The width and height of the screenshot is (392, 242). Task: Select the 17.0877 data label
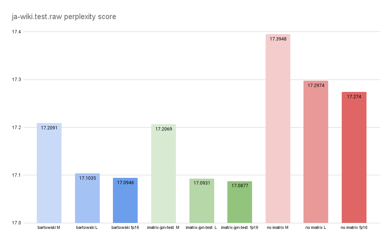[240, 186]
